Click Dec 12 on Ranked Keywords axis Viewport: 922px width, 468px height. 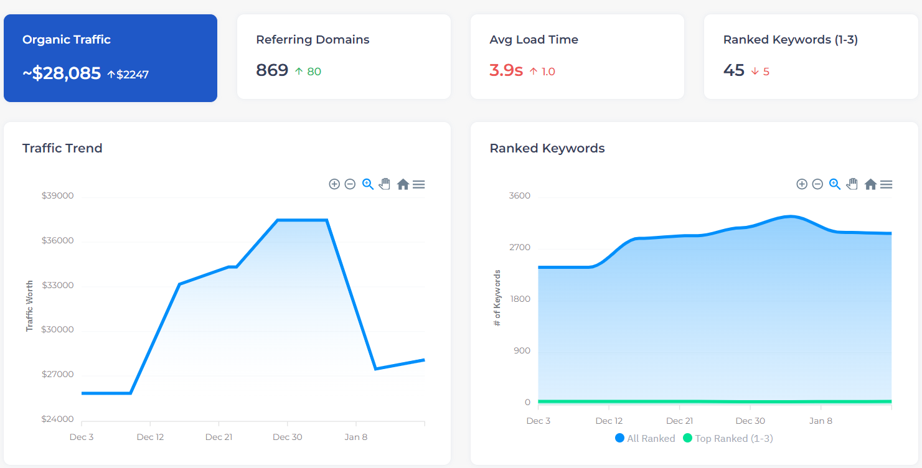(x=609, y=421)
